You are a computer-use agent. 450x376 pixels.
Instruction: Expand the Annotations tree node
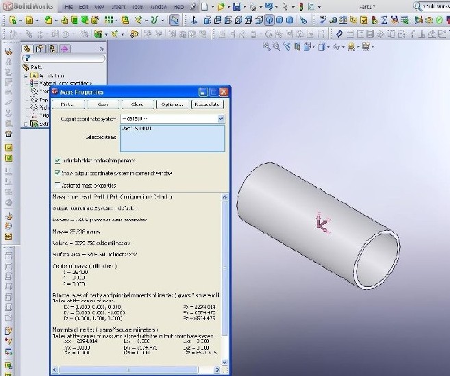[x=27, y=76]
